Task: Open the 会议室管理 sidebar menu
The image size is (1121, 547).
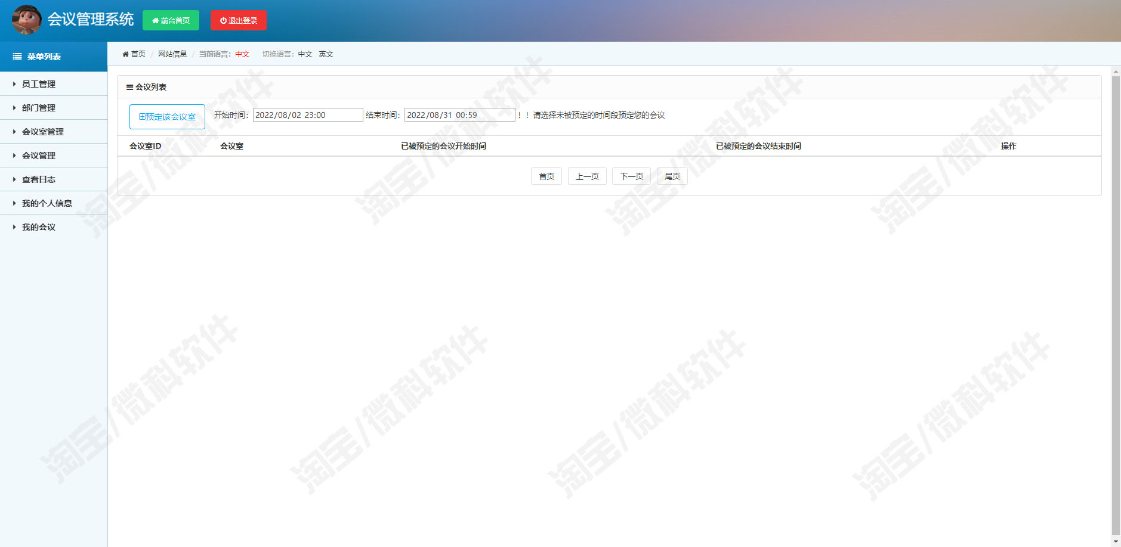Action: click(54, 132)
